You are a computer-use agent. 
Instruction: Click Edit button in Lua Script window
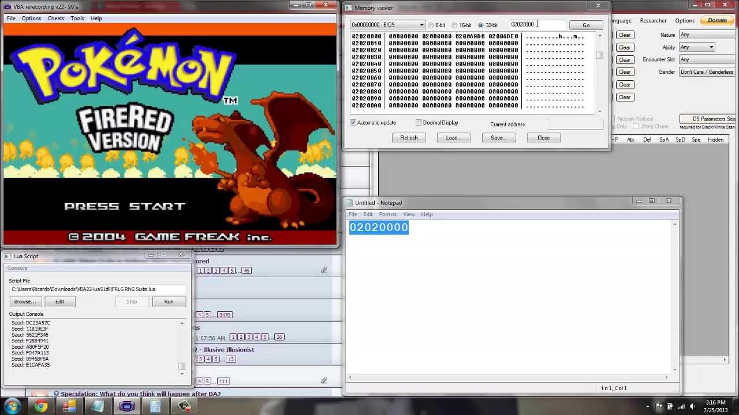pos(59,301)
